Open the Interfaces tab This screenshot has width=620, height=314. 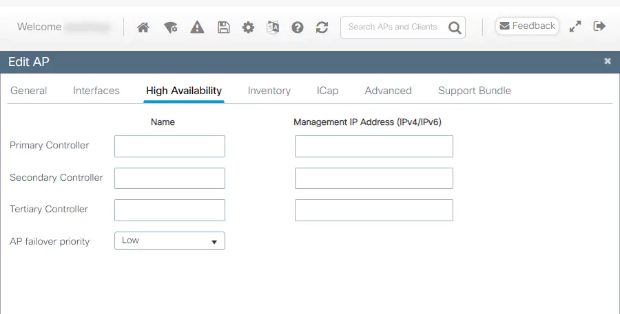pyautogui.click(x=96, y=91)
